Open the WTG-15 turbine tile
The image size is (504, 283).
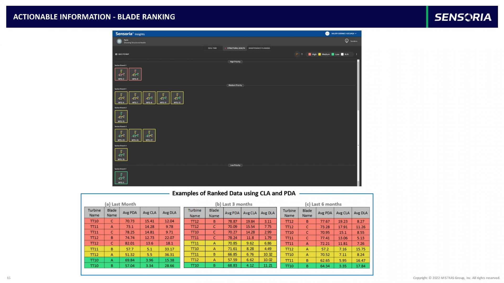[x=121, y=116]
